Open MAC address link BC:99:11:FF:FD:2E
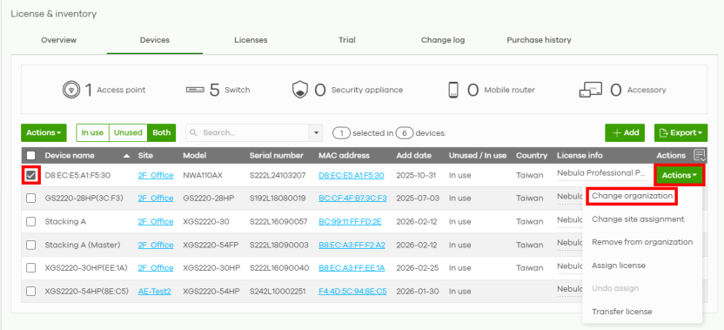Screen dimensions: 724x330 350,221
